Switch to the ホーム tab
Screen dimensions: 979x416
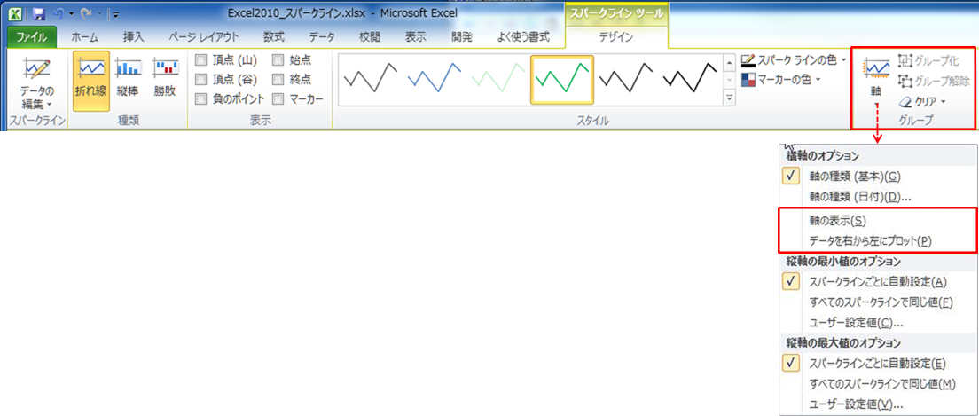85,37
